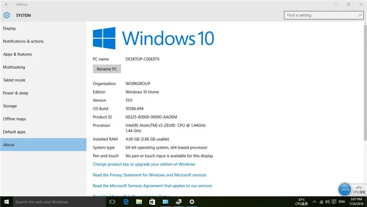Viewport: 367px width, 207px height.
Task: Switch to the blue window app on taskbar
Action: [x=165, y=202]
